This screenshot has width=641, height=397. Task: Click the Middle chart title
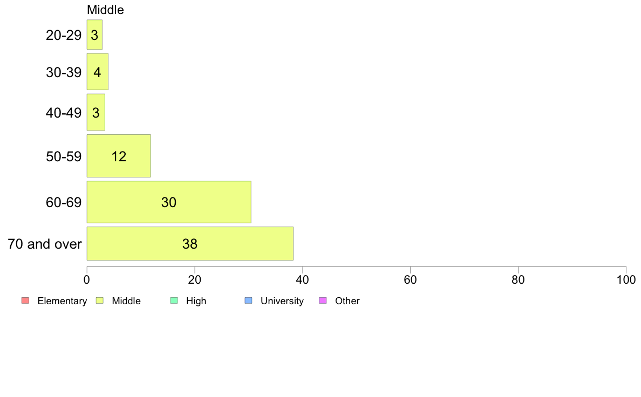[x=105, y=10]
